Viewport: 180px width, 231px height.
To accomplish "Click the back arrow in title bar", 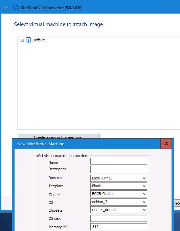I will tap(6, 7).
